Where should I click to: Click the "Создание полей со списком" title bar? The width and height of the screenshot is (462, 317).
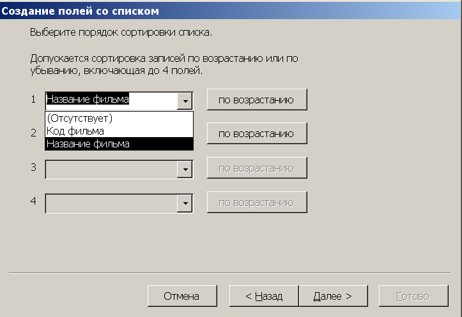point(231,11)
